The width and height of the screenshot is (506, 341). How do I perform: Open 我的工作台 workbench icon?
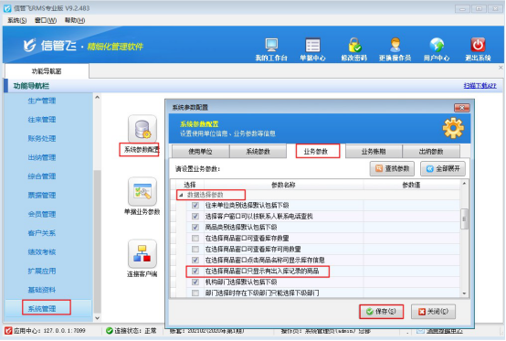[271, 45]
